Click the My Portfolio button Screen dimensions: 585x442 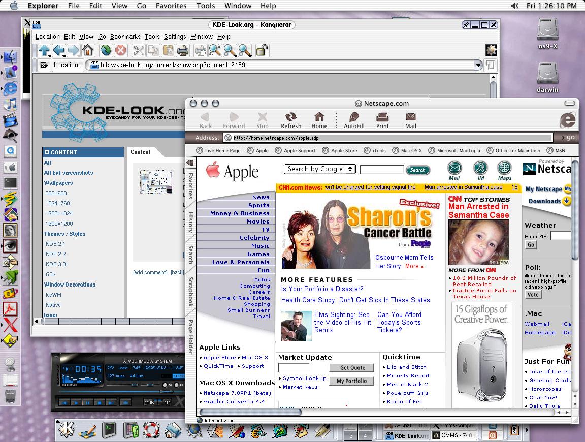coord(351,381)
